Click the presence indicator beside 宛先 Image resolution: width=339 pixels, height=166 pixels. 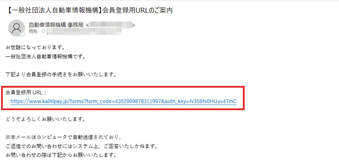[x=43, y=31]
